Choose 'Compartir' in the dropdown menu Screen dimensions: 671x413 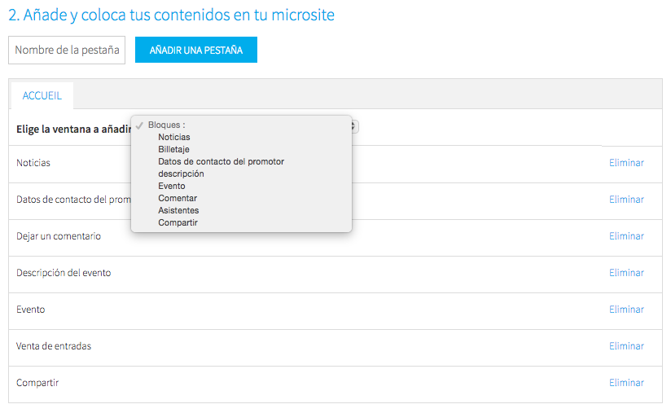click(x=178, y=222)
